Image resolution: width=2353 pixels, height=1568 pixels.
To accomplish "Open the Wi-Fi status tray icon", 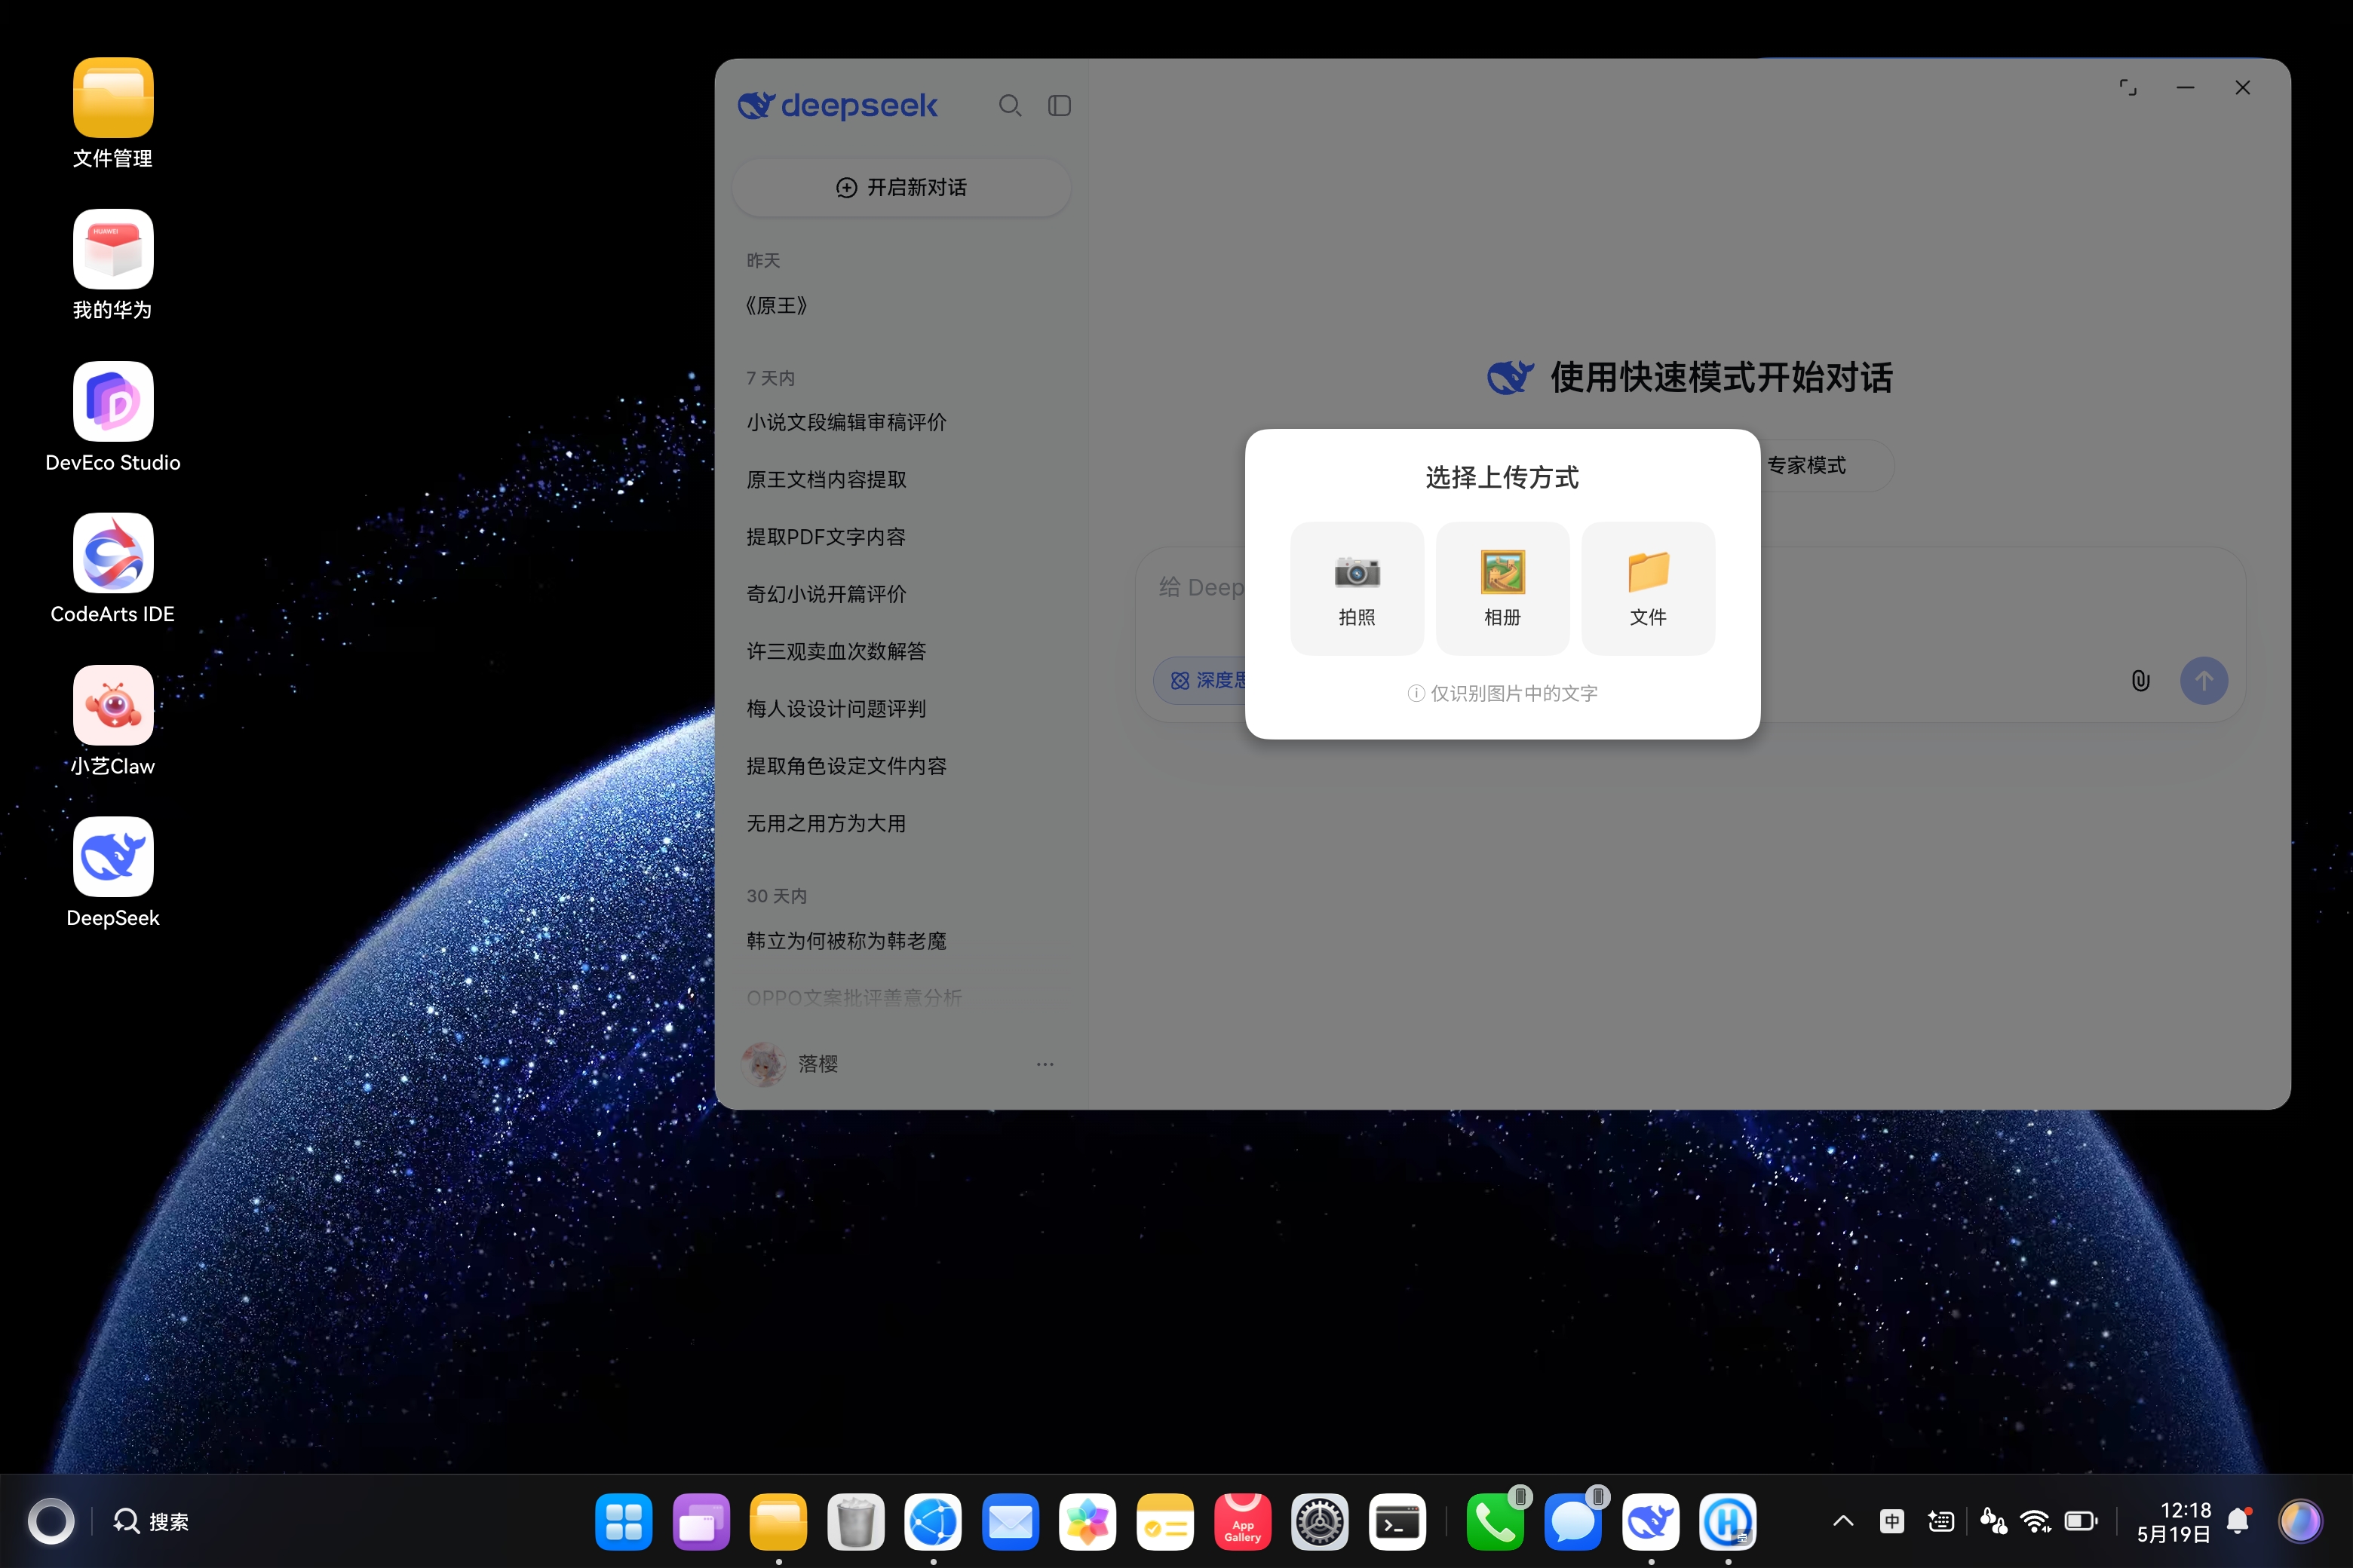I will click(2035, 1521).
